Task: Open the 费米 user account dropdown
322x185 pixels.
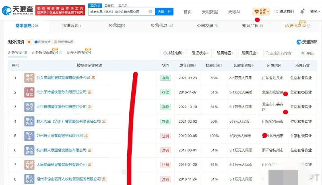Action: pyautogui.click(x=315, y=12)
